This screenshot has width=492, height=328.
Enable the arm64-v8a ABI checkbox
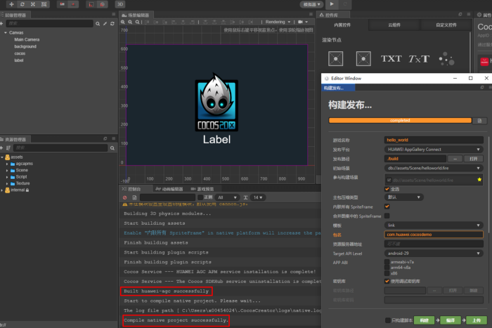[x=387, y=268]
